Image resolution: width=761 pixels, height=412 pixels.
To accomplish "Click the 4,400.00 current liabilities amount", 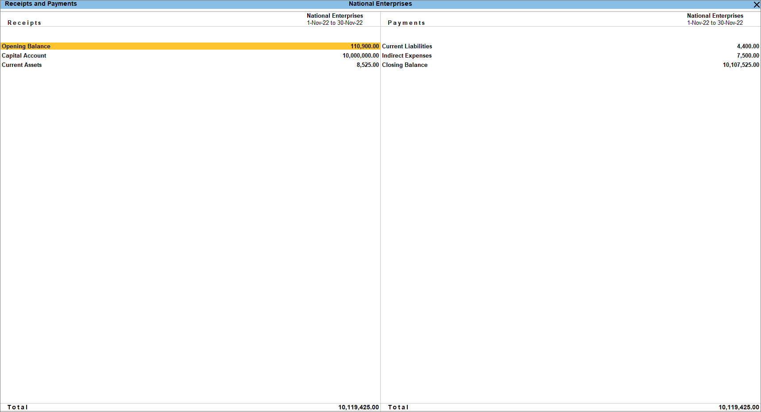I will click(748, 46).
